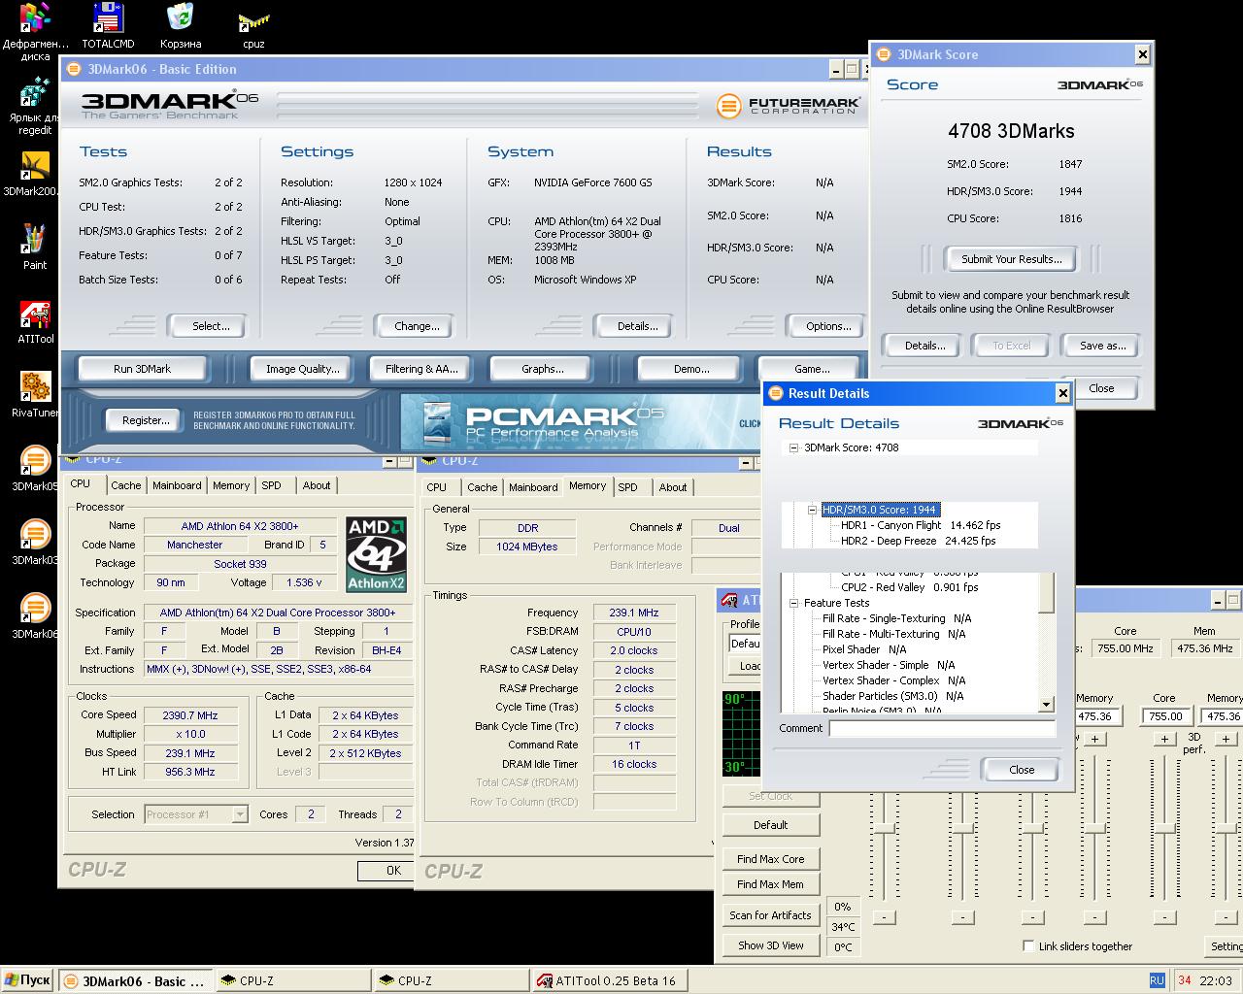The height and width of the screenshot is (994, 1243).
Task: Open the Cache tab in the processor CPU-Z window
Action: (x=125, y=485)
